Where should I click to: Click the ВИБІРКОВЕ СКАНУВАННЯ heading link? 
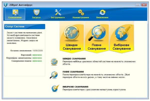tap(75, 87)
